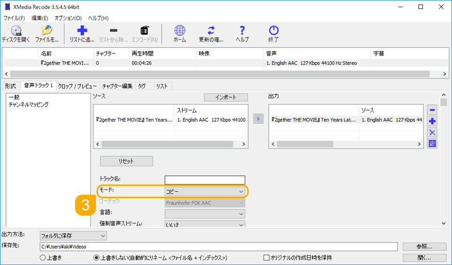Add output stream with blue plus icon

click(432, 121)
